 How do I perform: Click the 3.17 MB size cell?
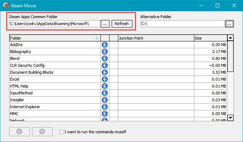pos(211,52)
